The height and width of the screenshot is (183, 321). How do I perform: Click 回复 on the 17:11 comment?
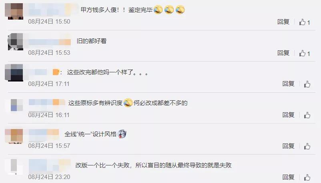tap(288, 84)
